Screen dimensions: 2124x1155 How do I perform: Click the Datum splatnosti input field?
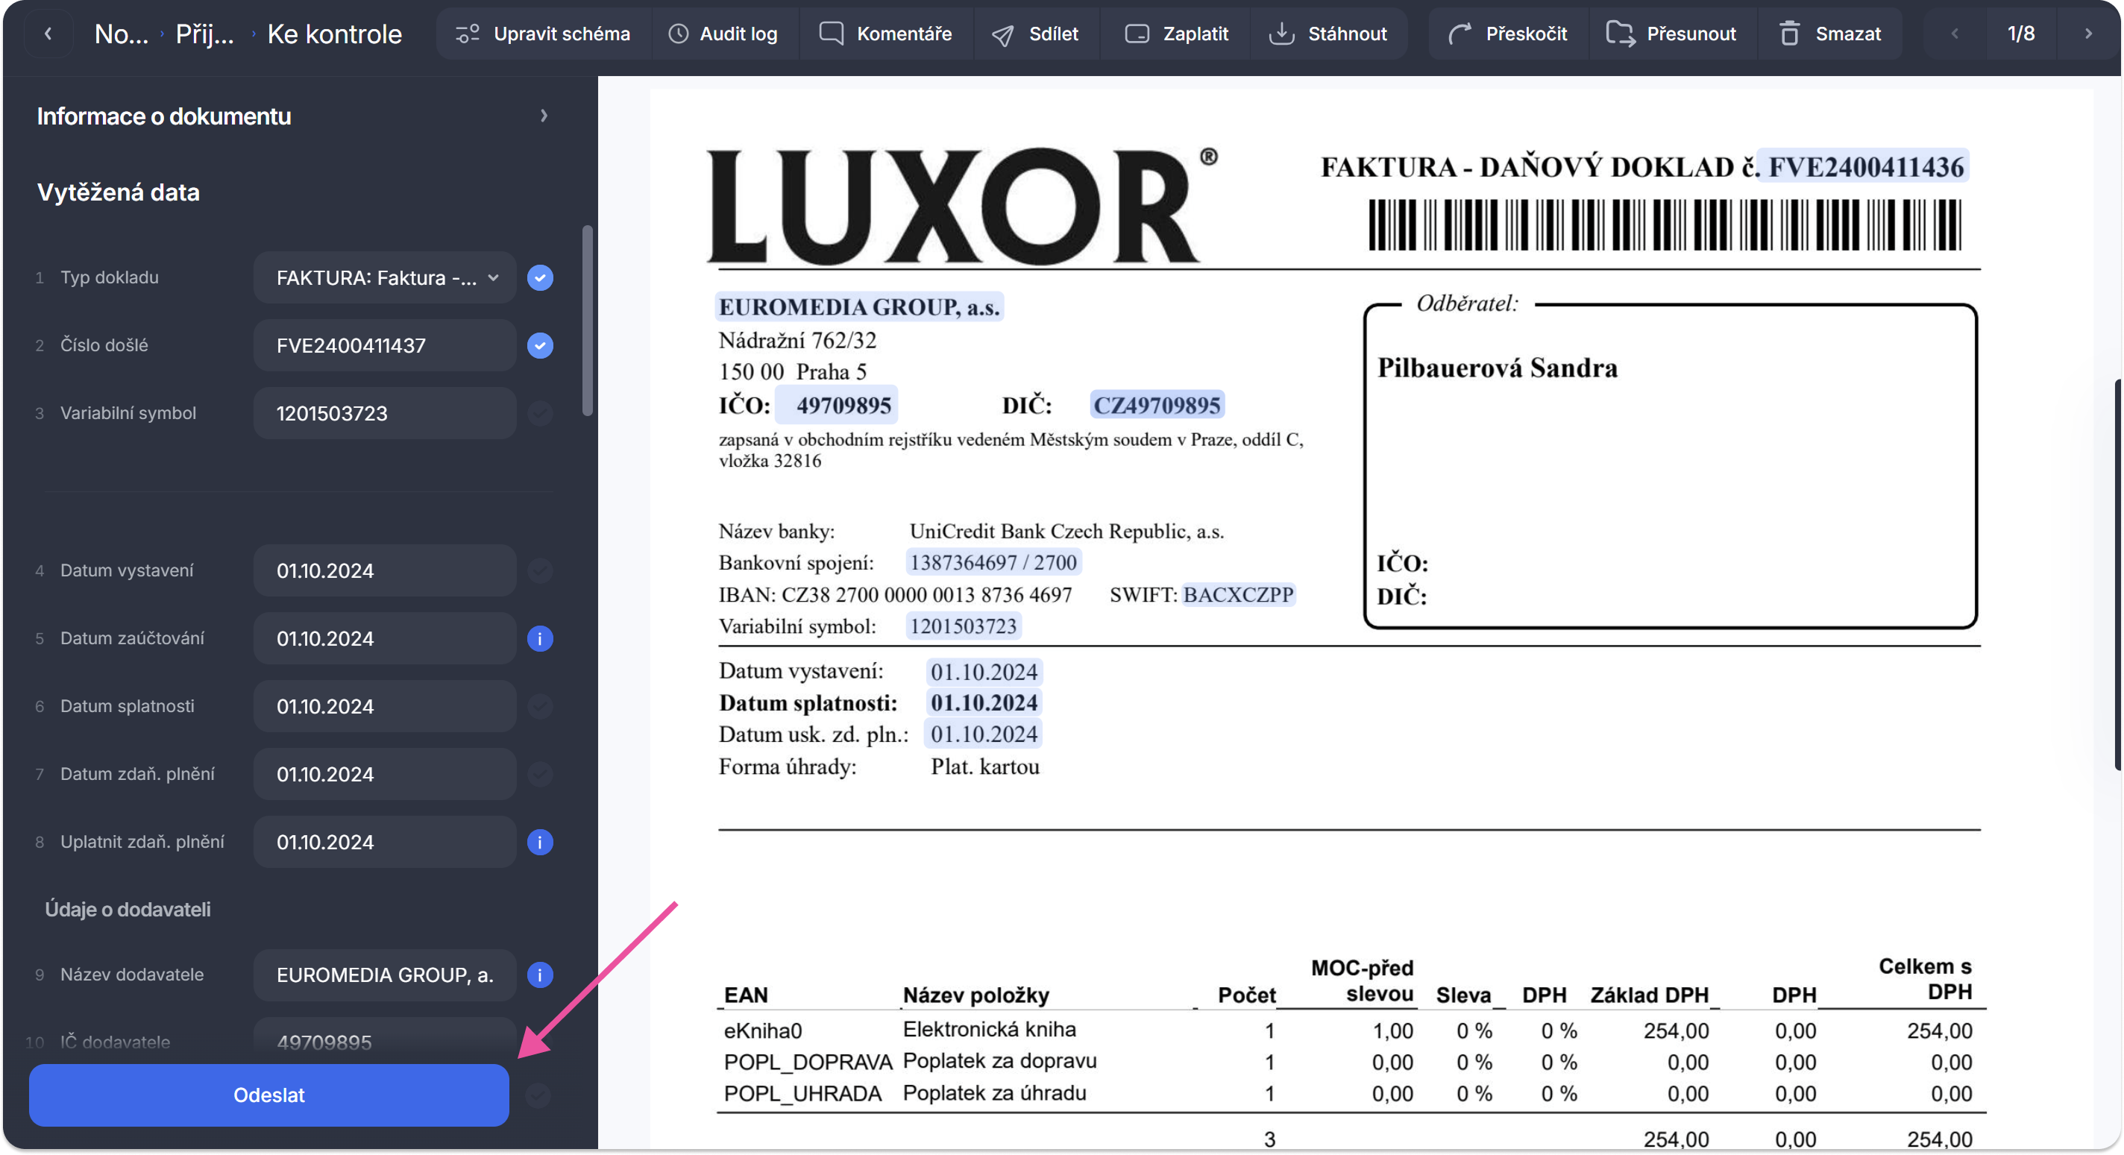point(385,707)
